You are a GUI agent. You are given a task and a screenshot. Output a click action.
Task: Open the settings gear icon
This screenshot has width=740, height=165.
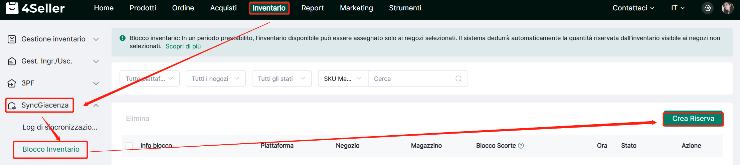point(708,8)
